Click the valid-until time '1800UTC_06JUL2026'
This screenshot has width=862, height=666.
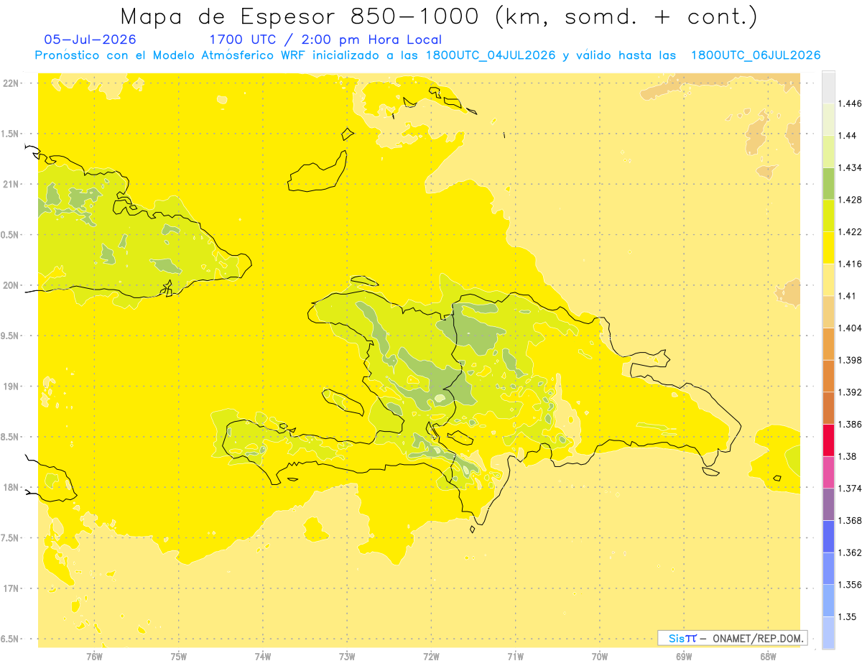point(756,55)
